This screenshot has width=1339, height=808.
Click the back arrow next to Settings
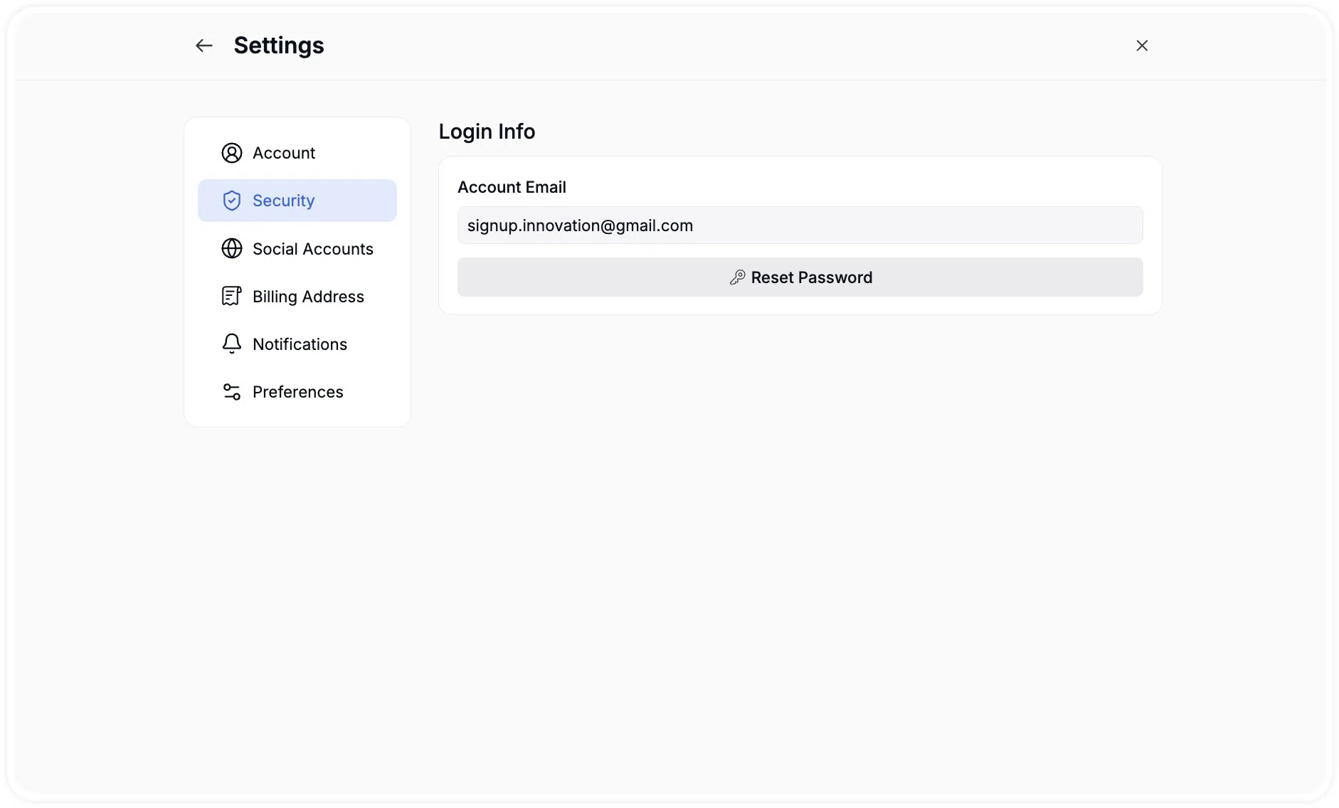(x=204, y=46)
